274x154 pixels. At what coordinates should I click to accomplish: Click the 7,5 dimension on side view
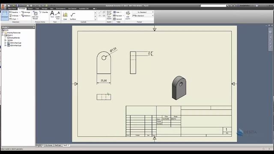(149, 53)
